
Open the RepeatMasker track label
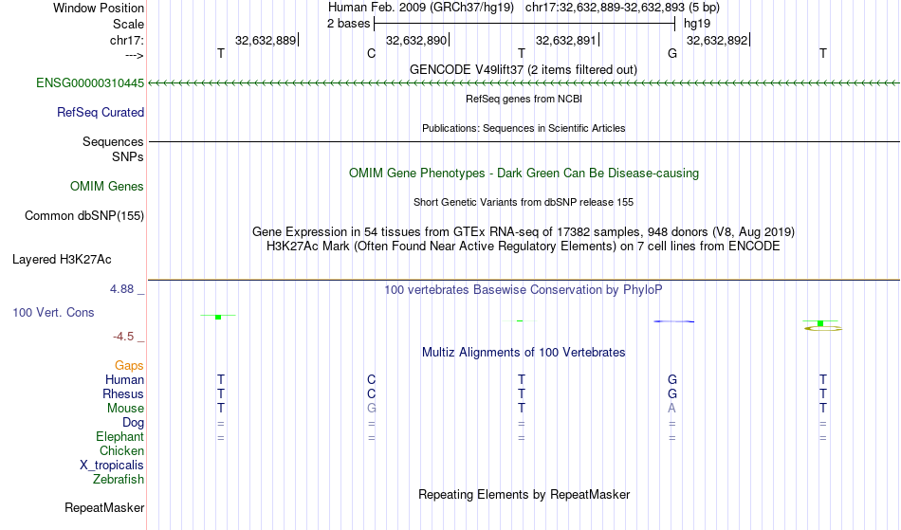point(104,507)
